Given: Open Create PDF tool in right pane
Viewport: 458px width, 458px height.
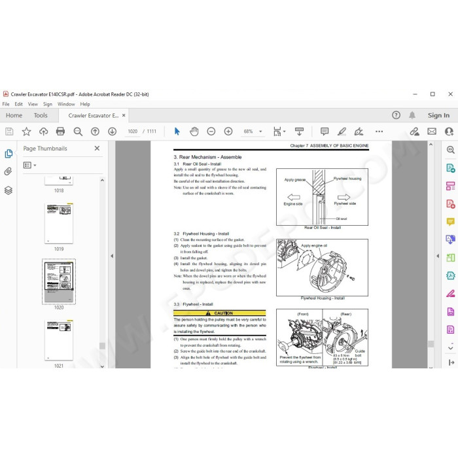Looking at the screenshot, I should coord(450,204).
